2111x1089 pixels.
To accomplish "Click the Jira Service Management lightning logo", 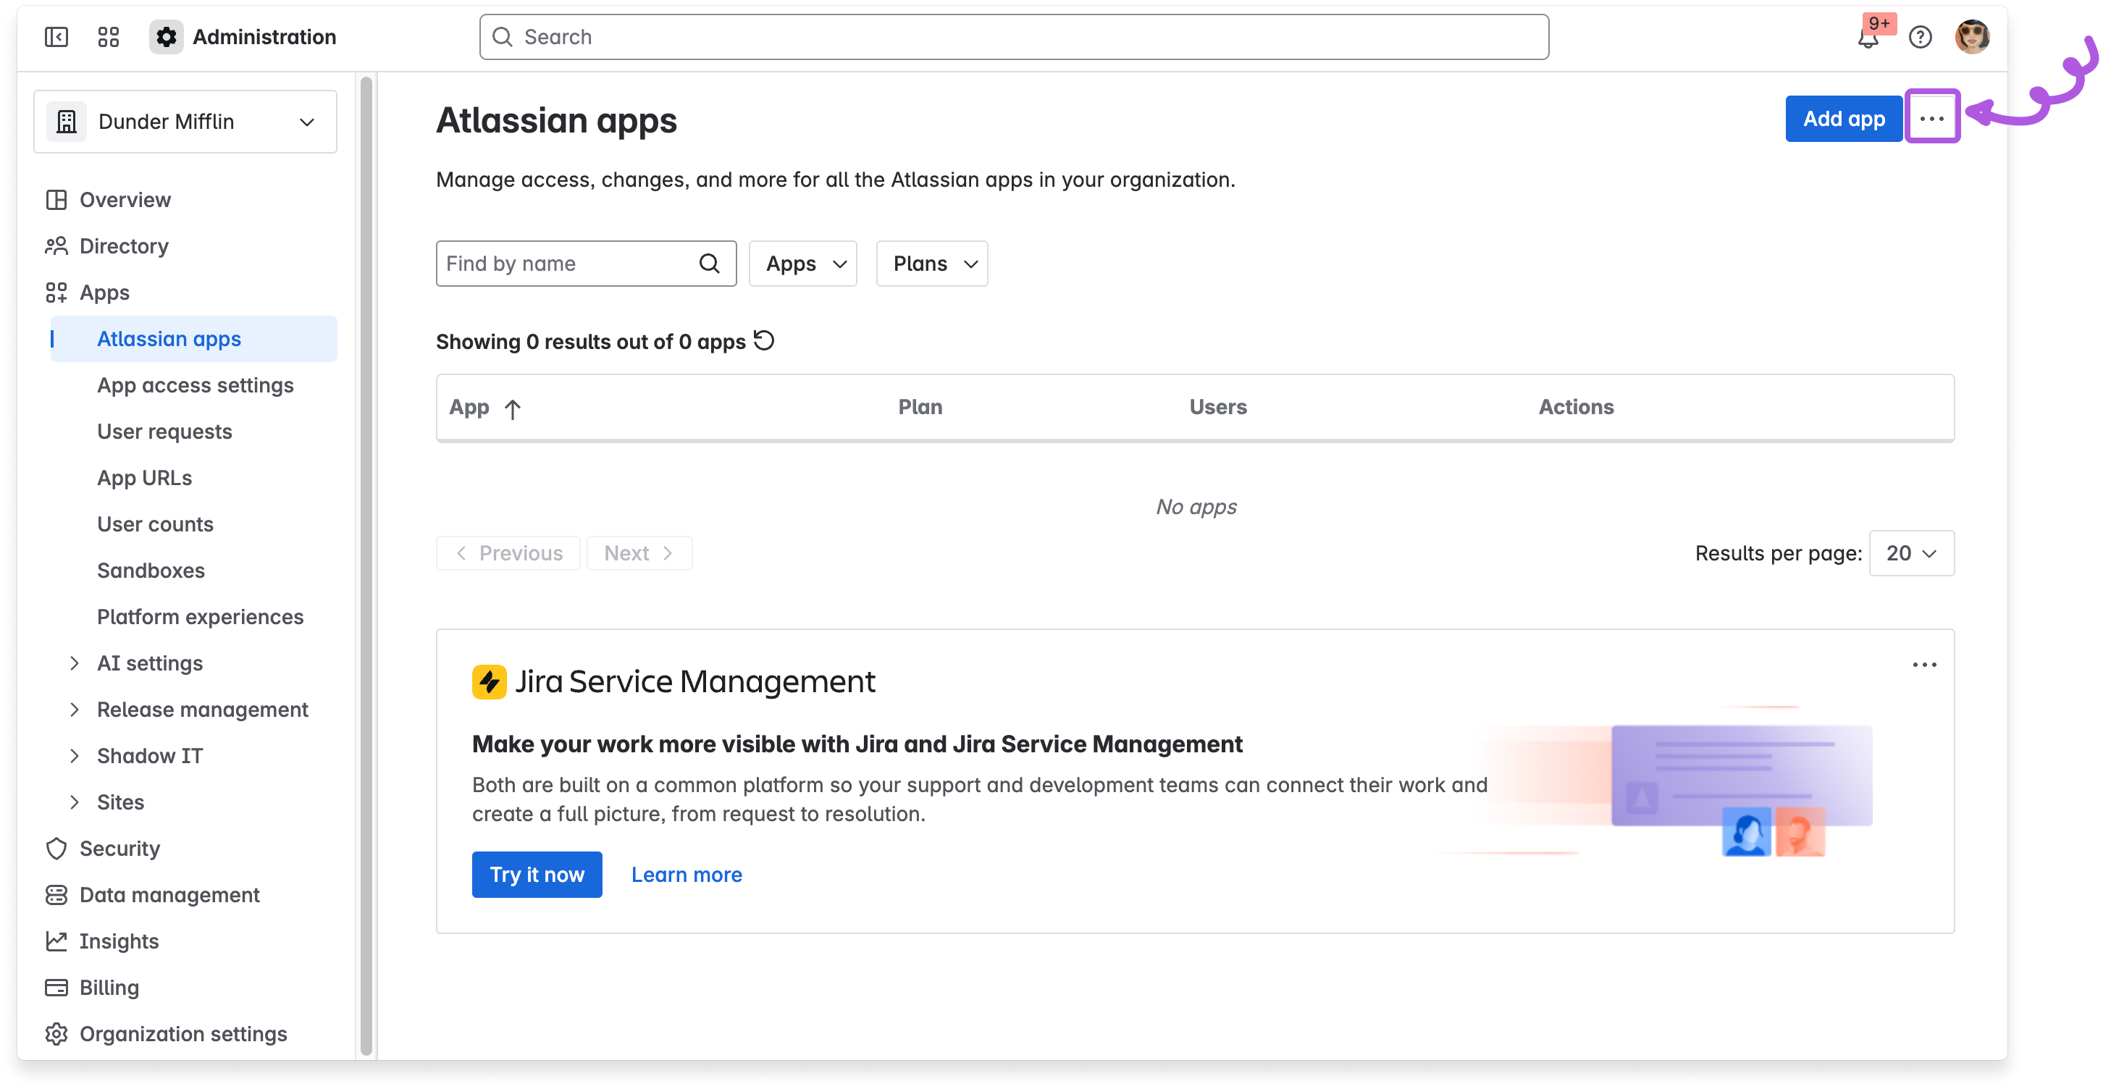I will 490,682.
